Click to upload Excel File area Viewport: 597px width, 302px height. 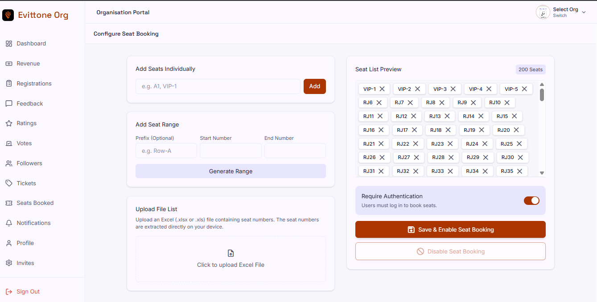tap(231, 259)
